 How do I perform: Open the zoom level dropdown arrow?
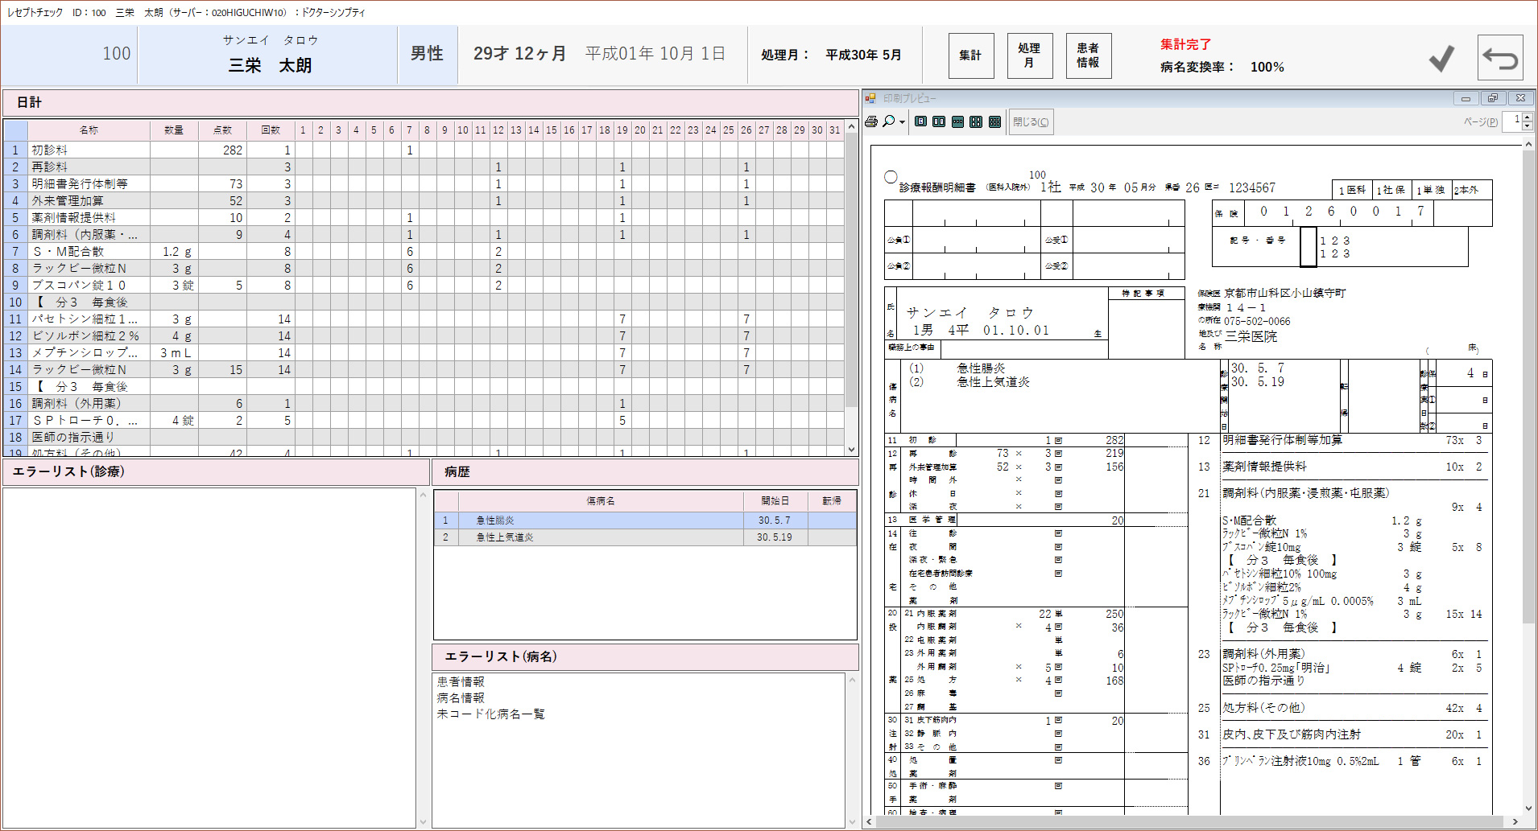point(902,122)
